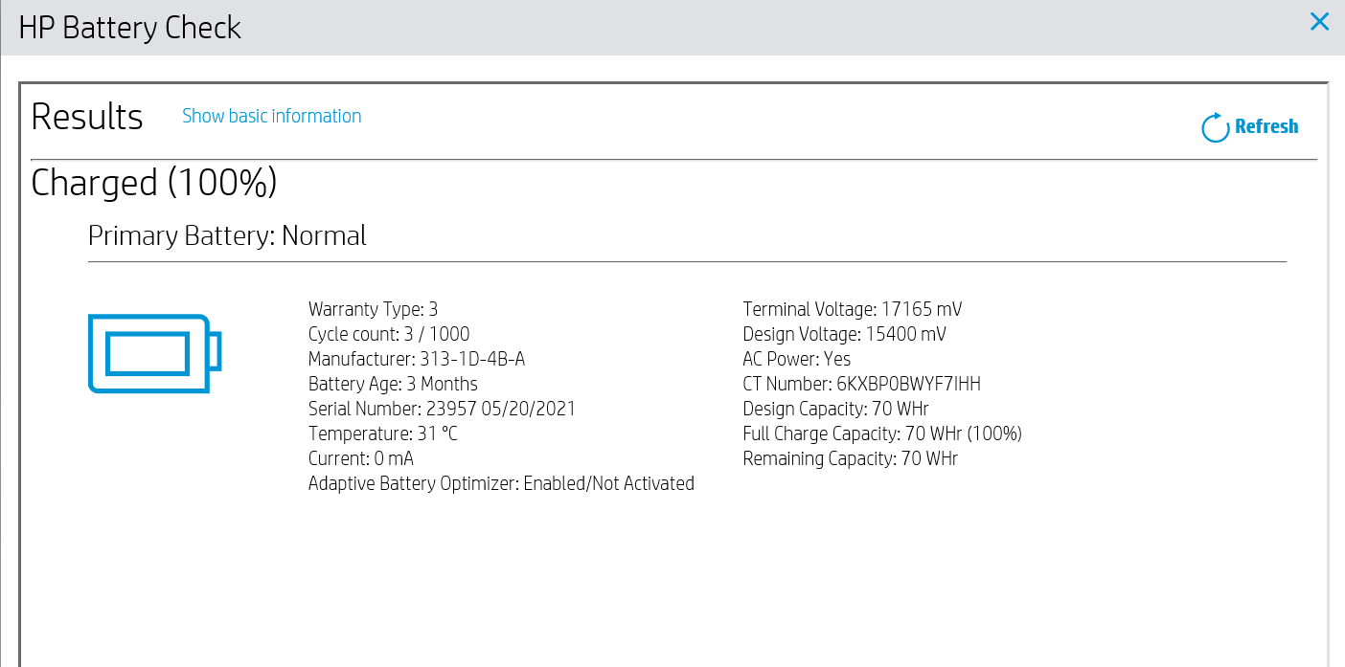Select the Charged (100%) heading
This screenshot has height=667, width=1345.
pos(154,183)
